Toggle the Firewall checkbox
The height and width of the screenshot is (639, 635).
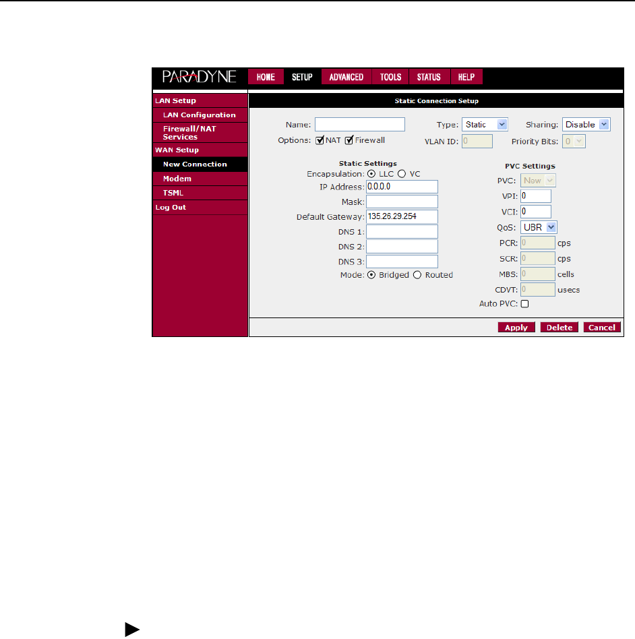[x=349, y=141]
